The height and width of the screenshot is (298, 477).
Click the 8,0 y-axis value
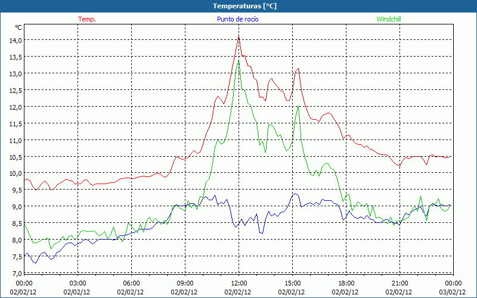(17, 240)
